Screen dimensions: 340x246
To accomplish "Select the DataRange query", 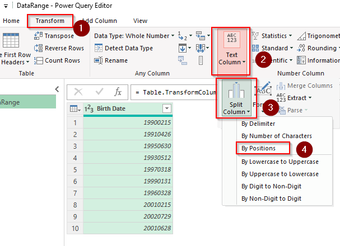I will pos(28,102).
